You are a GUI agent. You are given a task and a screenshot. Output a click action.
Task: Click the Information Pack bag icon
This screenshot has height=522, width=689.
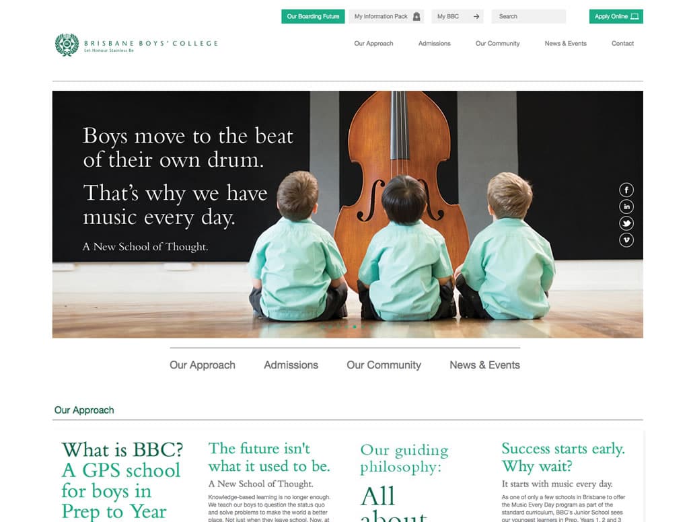(416, 17)
